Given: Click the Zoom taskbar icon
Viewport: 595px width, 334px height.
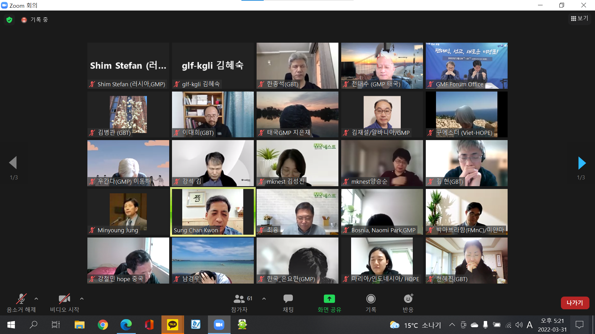Looking at the screenshot, I should point(219,325).
